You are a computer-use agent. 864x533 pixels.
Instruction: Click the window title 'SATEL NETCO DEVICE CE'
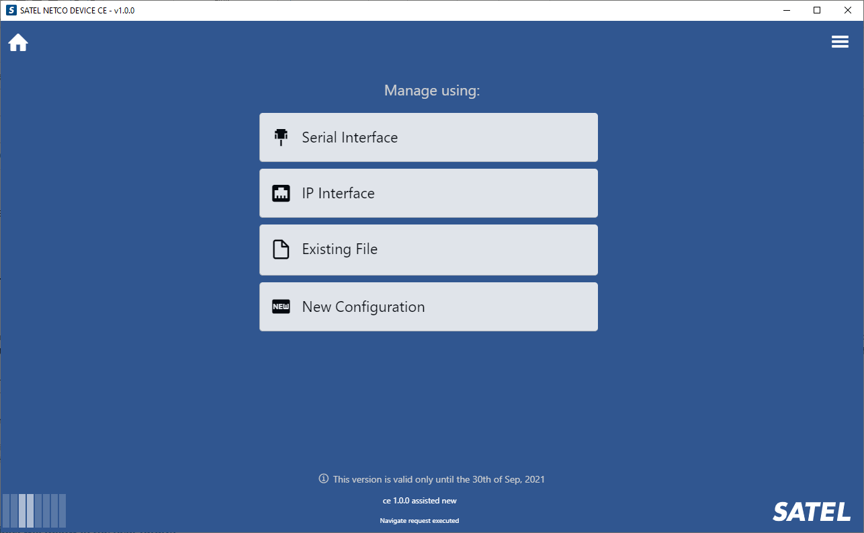coord(77,10)
